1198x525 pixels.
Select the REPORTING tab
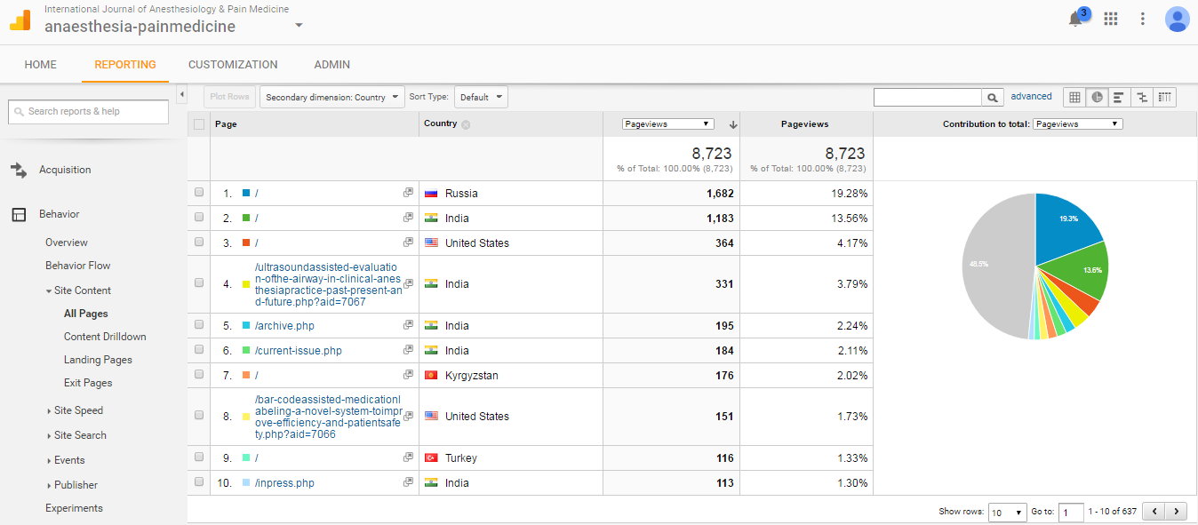tap(125, 65)
